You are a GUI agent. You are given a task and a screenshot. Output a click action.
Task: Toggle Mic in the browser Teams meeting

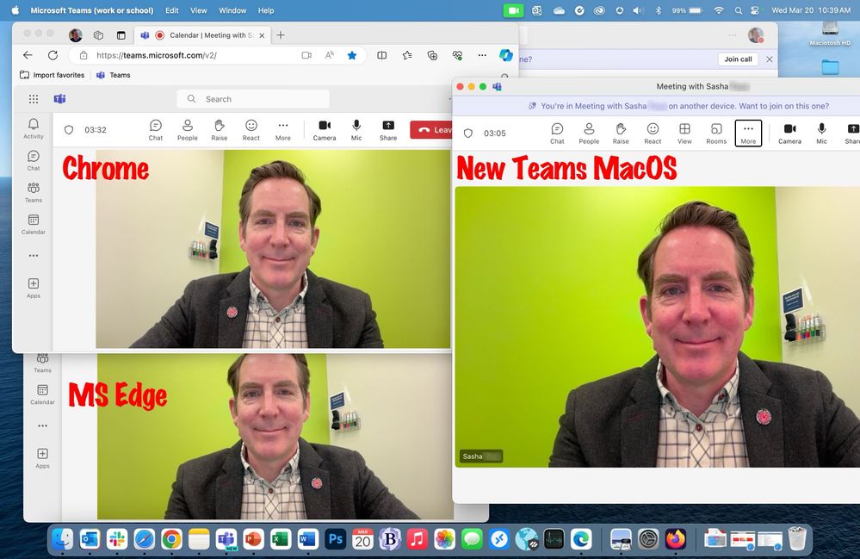(356, 131)
